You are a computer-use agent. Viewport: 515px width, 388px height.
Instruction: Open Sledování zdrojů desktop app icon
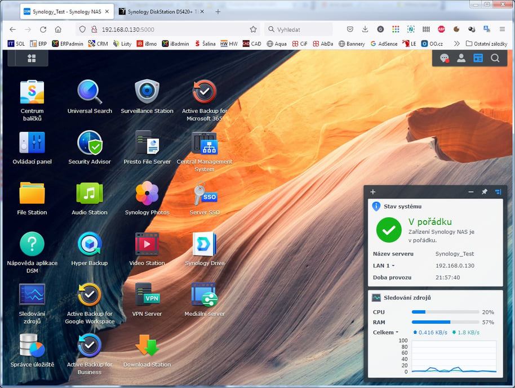pos(32,295)
